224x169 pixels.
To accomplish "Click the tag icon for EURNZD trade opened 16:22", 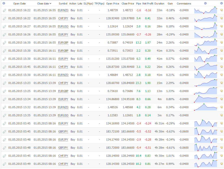I will coord(4,10).
